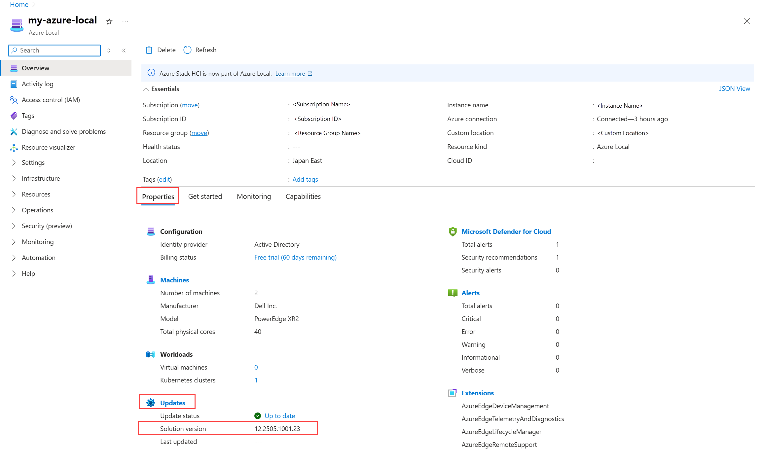Screen dimensions: 765x467
Task: Expand the Security (preview) section
Action: click(x=47, y=226)
